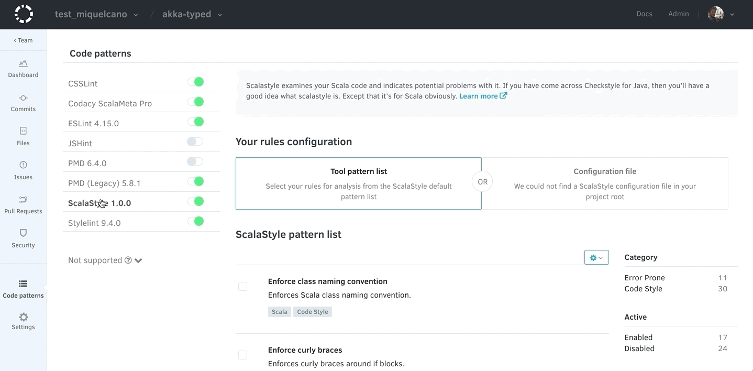Click the Code Style tag on class naming pattern
Image resolution: width=753 pixels, height=371 pixels.
click(313, 312)
